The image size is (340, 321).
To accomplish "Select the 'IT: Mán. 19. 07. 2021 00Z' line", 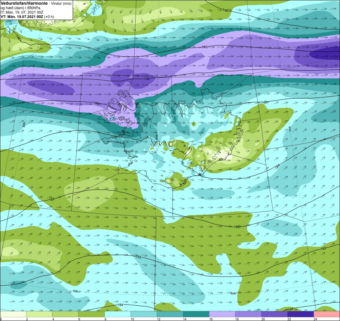I will pyautogui.click(x=22, y=12).
